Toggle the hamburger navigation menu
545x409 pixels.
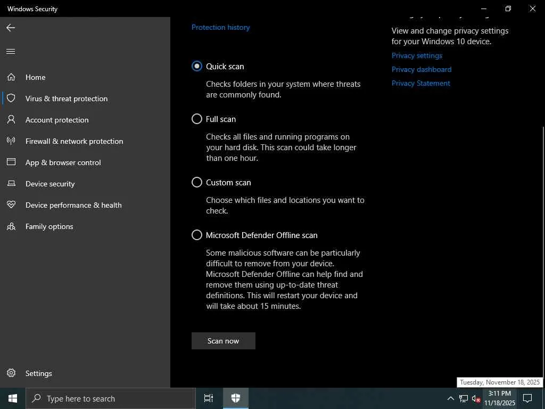11,52
